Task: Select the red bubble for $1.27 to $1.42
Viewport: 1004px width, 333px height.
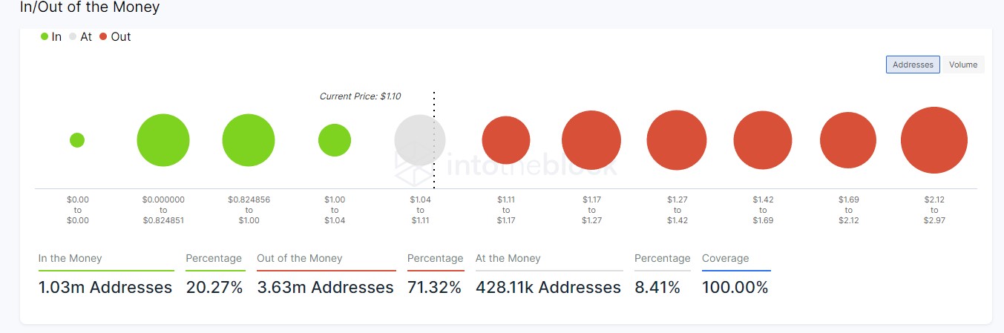Action: pyautogui.click(x=677, y=140)
